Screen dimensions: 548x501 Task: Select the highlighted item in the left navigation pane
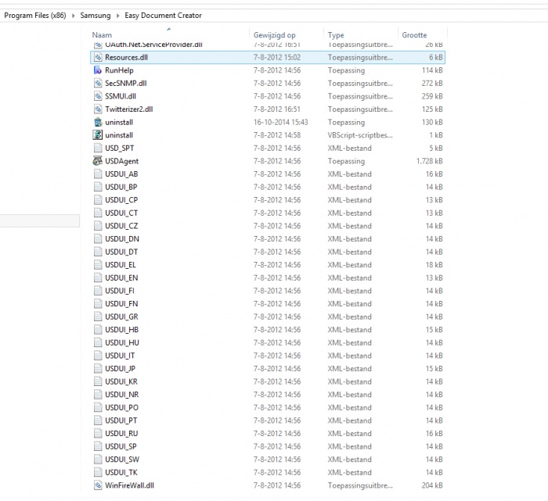pos(39,221)
